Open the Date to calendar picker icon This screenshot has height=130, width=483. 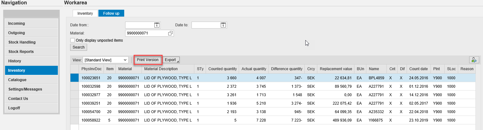pyautogui.click(x=223, y=25)
